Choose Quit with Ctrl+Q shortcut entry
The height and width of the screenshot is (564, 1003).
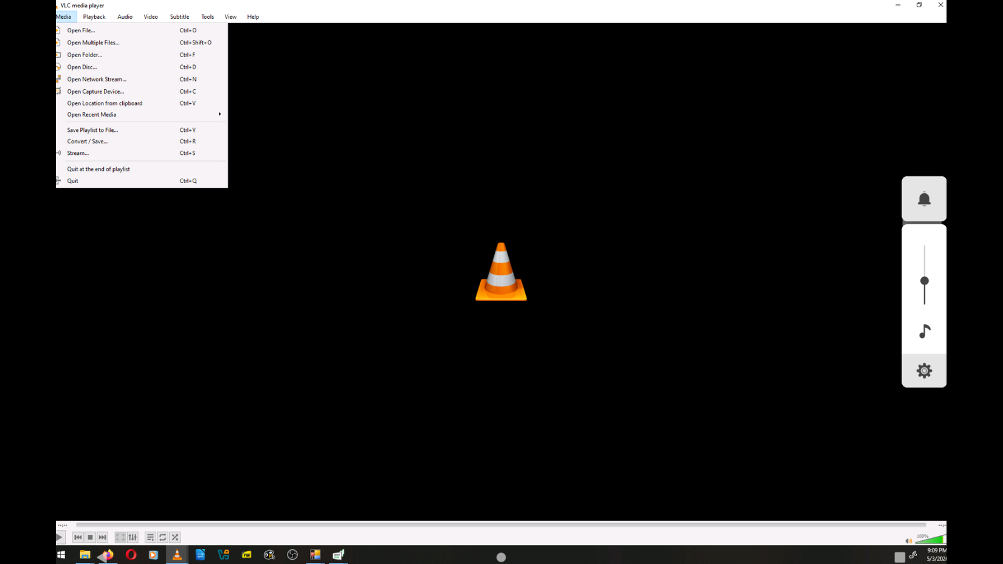[x=142, y=181]
